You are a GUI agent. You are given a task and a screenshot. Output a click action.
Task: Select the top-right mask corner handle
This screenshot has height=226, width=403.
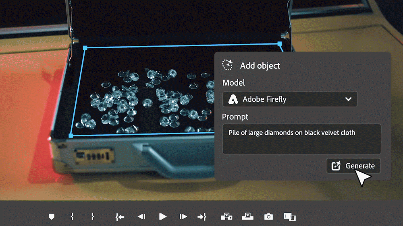pyautogui.click(x=279, y=43)
